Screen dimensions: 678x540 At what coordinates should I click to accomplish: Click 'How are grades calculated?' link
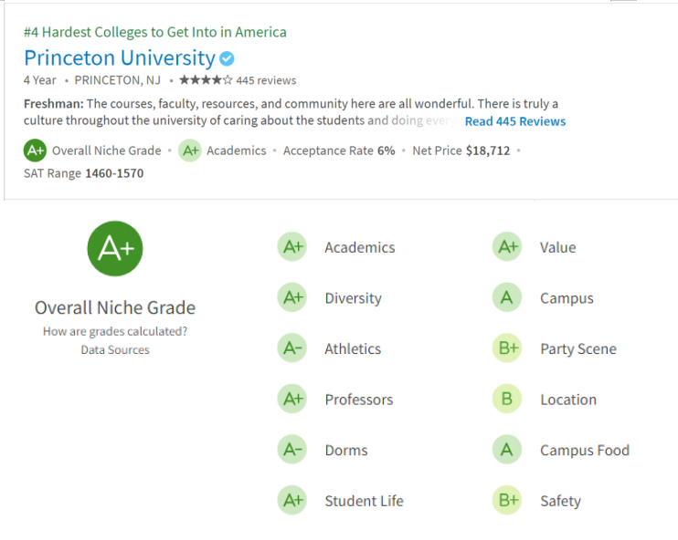coord(115,331)
